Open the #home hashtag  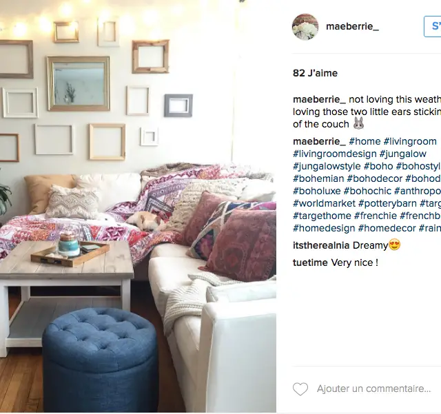365,141
